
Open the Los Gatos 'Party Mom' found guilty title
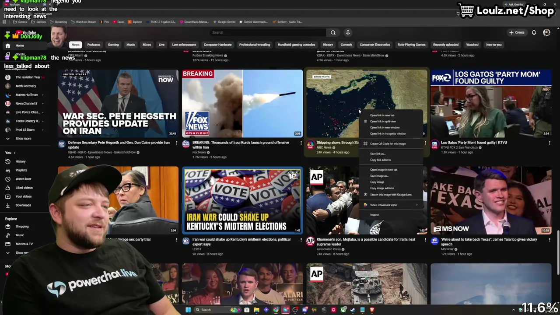pos(474,143)
